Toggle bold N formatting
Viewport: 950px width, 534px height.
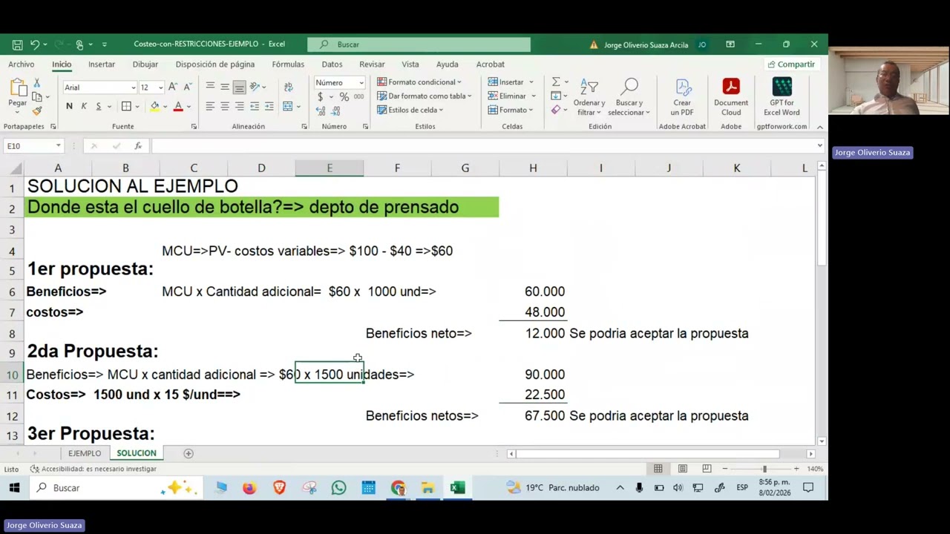[69, 107]
